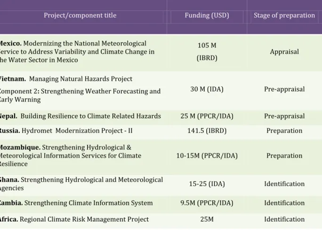Click the 'Appraisal' stage cell
Screen dimensions: 322x230
[284, 52]
